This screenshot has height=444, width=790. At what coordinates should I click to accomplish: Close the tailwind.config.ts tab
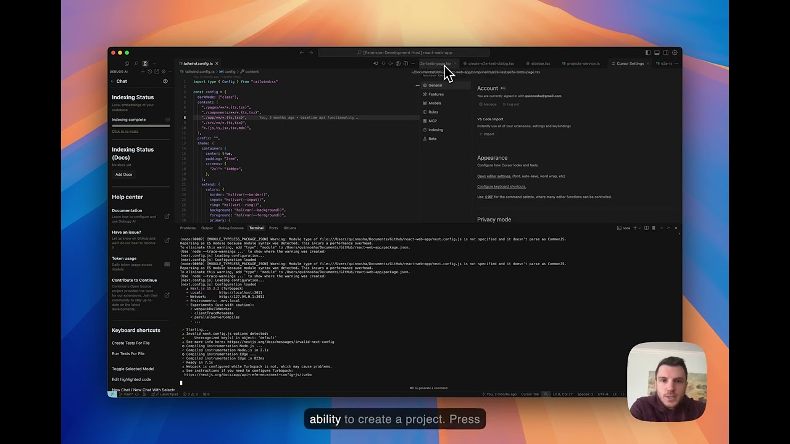click(x=217, y=64)
